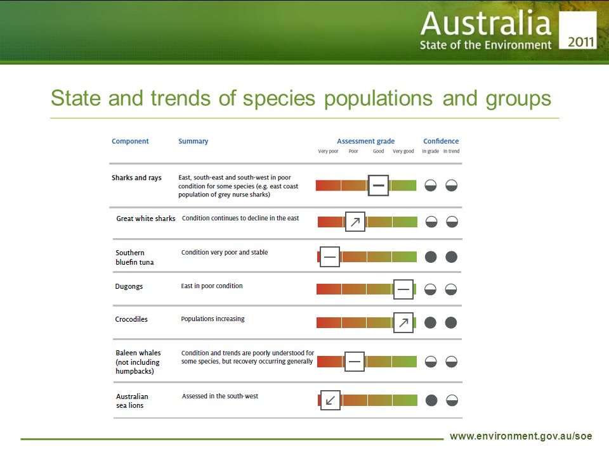Click the Crocodiles assessment grade bar
This screenshot has width=609, height=456.
(366, 322)
